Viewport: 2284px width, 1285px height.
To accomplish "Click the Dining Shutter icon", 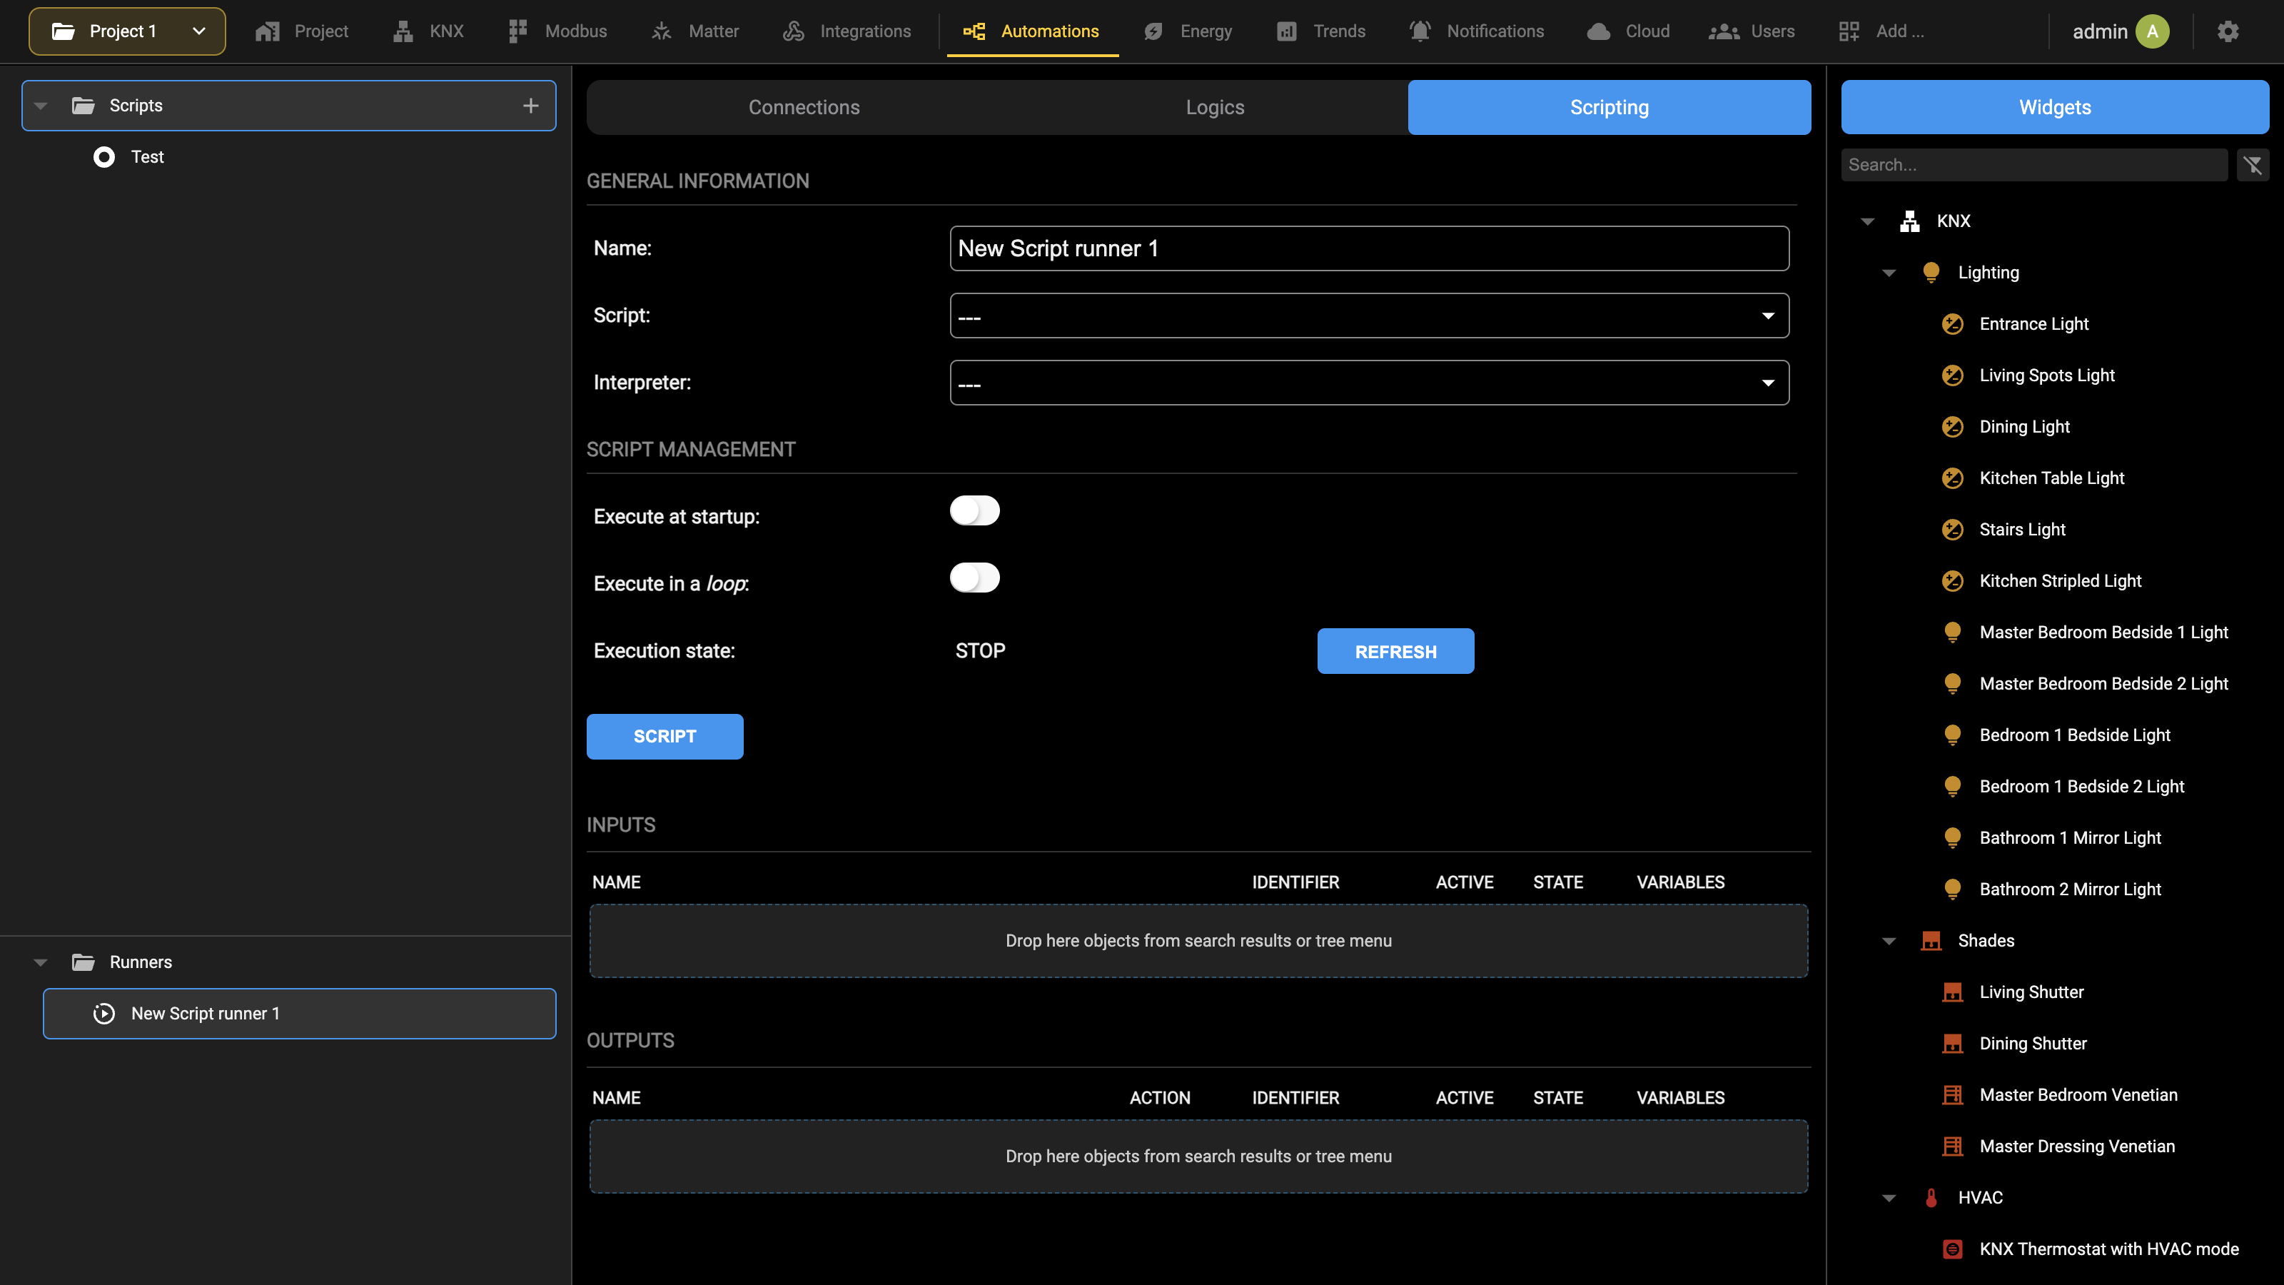I will (x=1952, y=1044).
